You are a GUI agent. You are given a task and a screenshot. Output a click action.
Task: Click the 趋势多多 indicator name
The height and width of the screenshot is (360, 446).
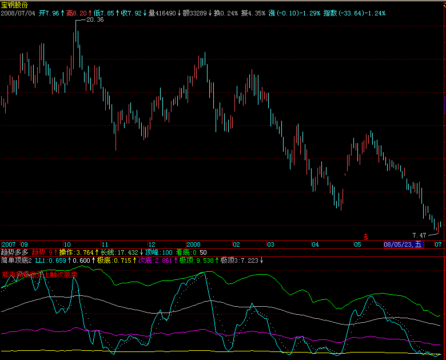[x=15, y=252]
